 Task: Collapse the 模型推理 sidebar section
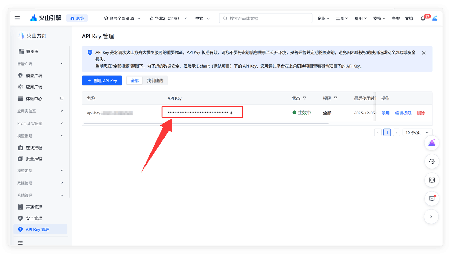coord(40,136)
